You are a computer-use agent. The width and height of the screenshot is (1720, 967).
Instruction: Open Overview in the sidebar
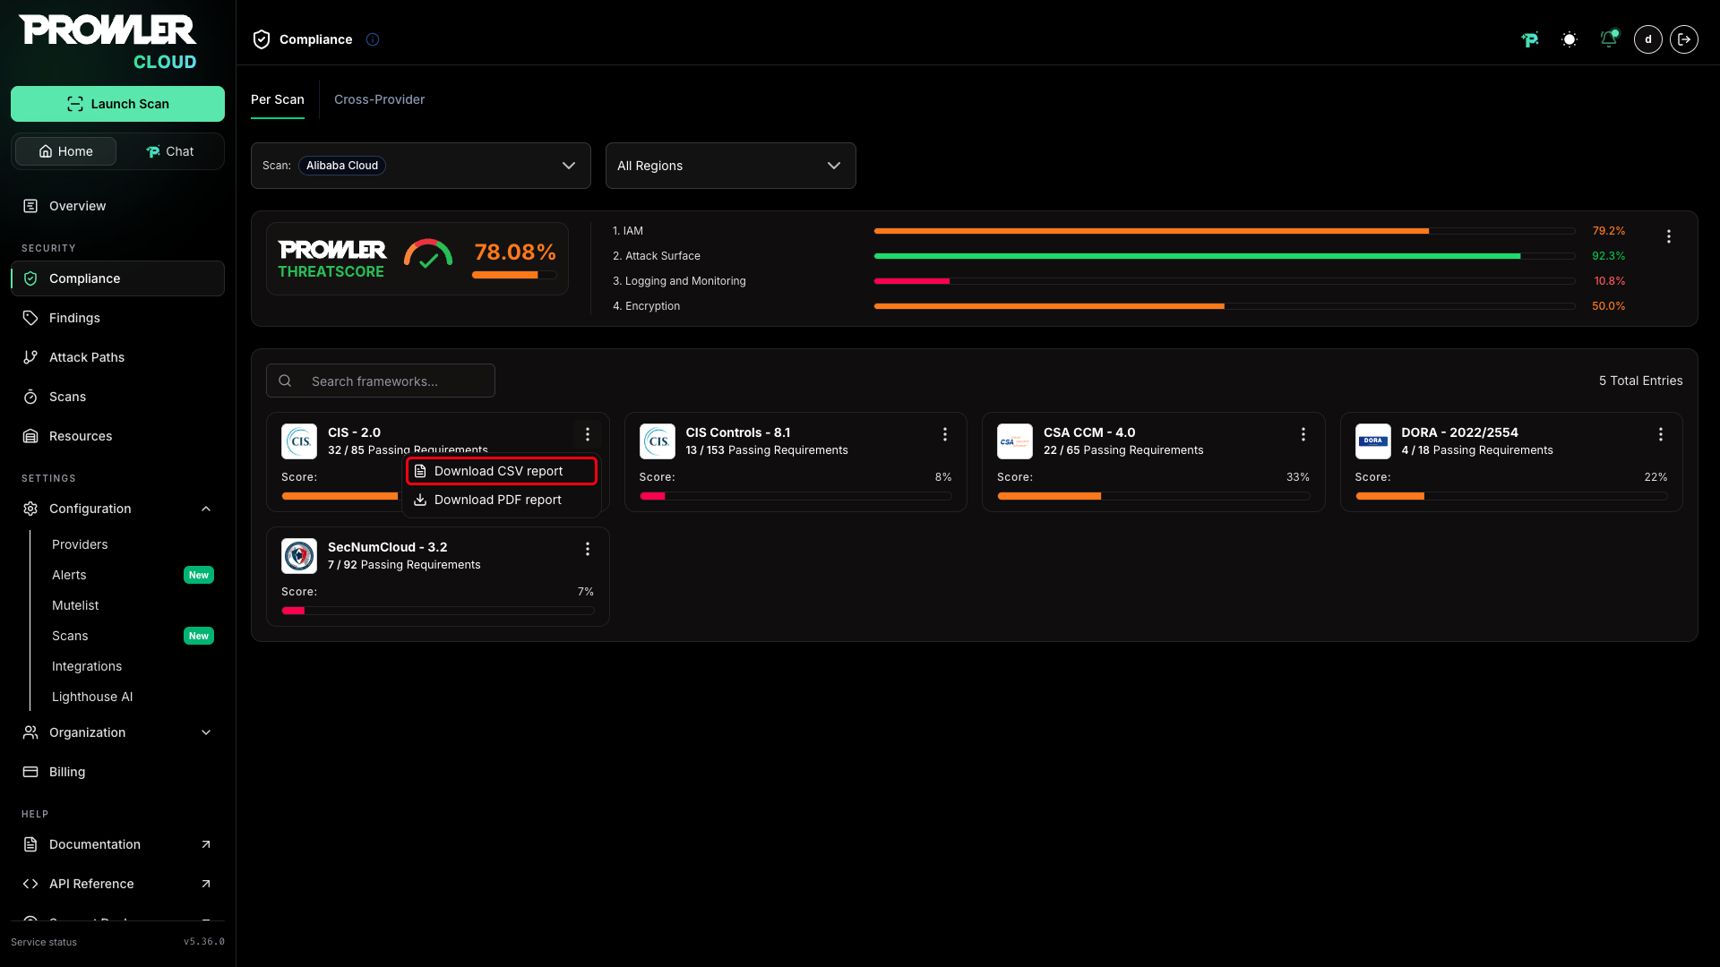click(117, 206)
